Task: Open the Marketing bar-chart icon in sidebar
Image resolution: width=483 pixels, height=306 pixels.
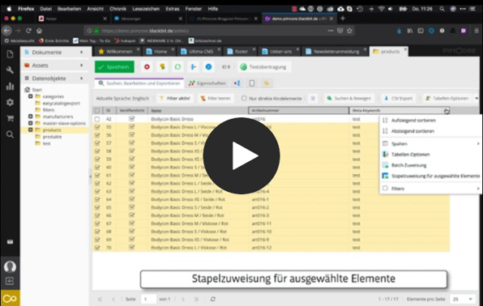Action: tap(10, 86)
